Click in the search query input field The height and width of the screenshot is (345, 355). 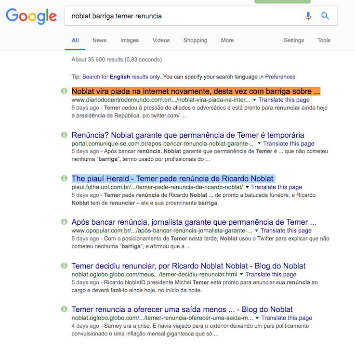pyautogui.click(x=183, y=16)
